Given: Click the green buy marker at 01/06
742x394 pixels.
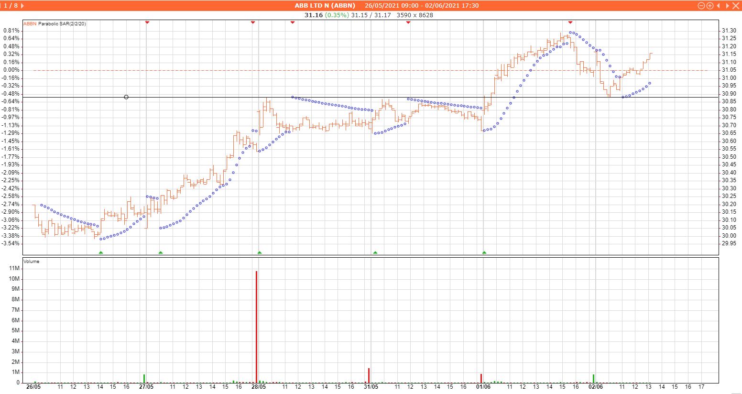Looking at the screenshot, I should [484, 252].
